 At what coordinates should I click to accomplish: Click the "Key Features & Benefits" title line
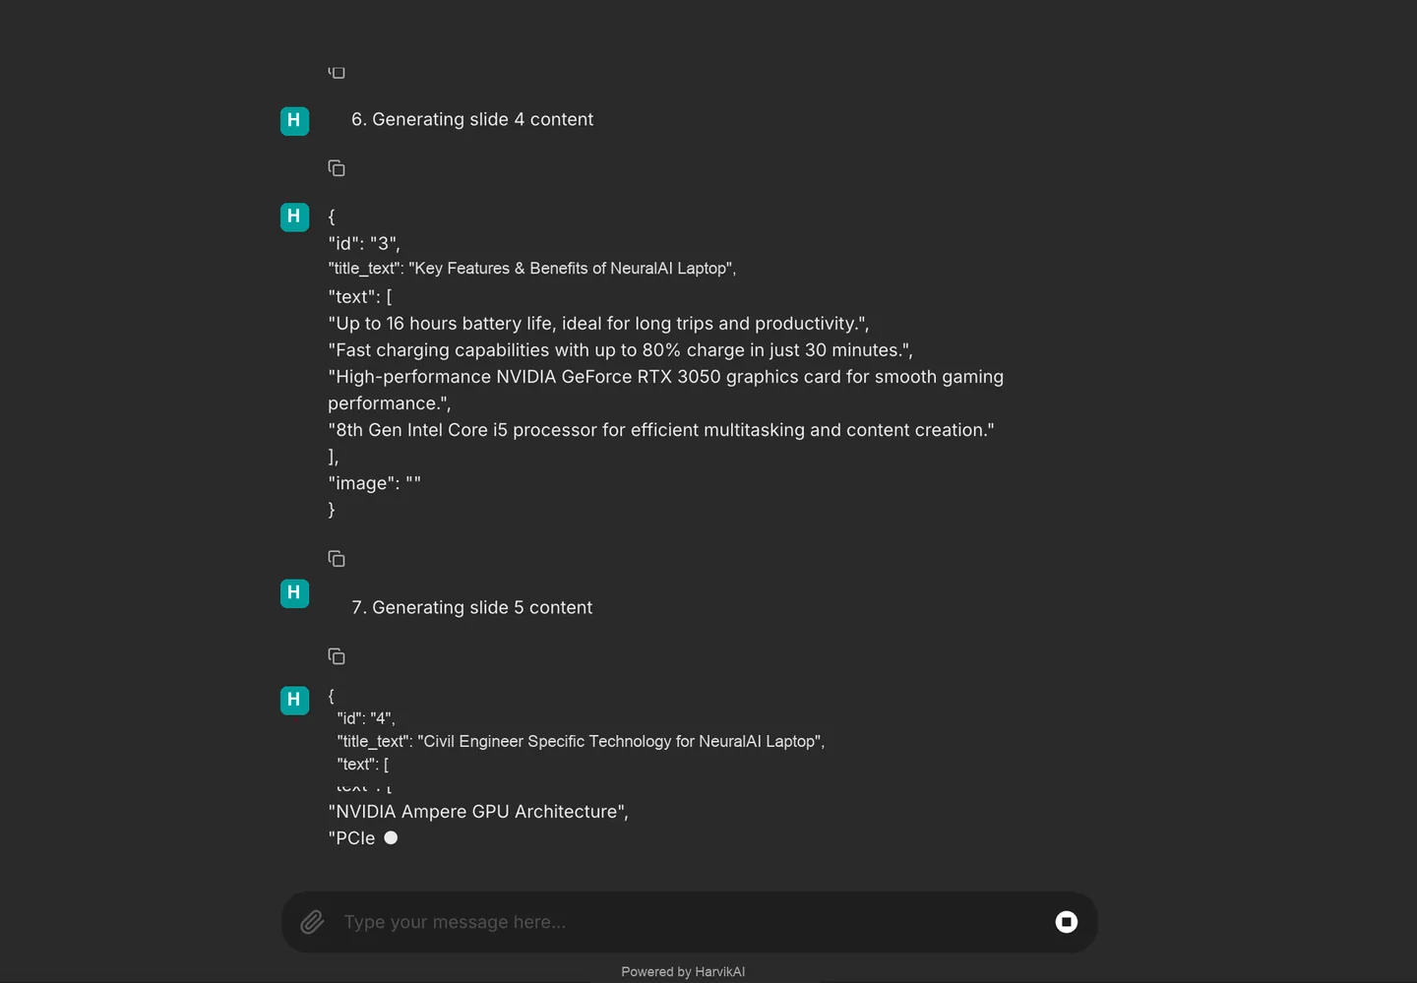point(532,268)
